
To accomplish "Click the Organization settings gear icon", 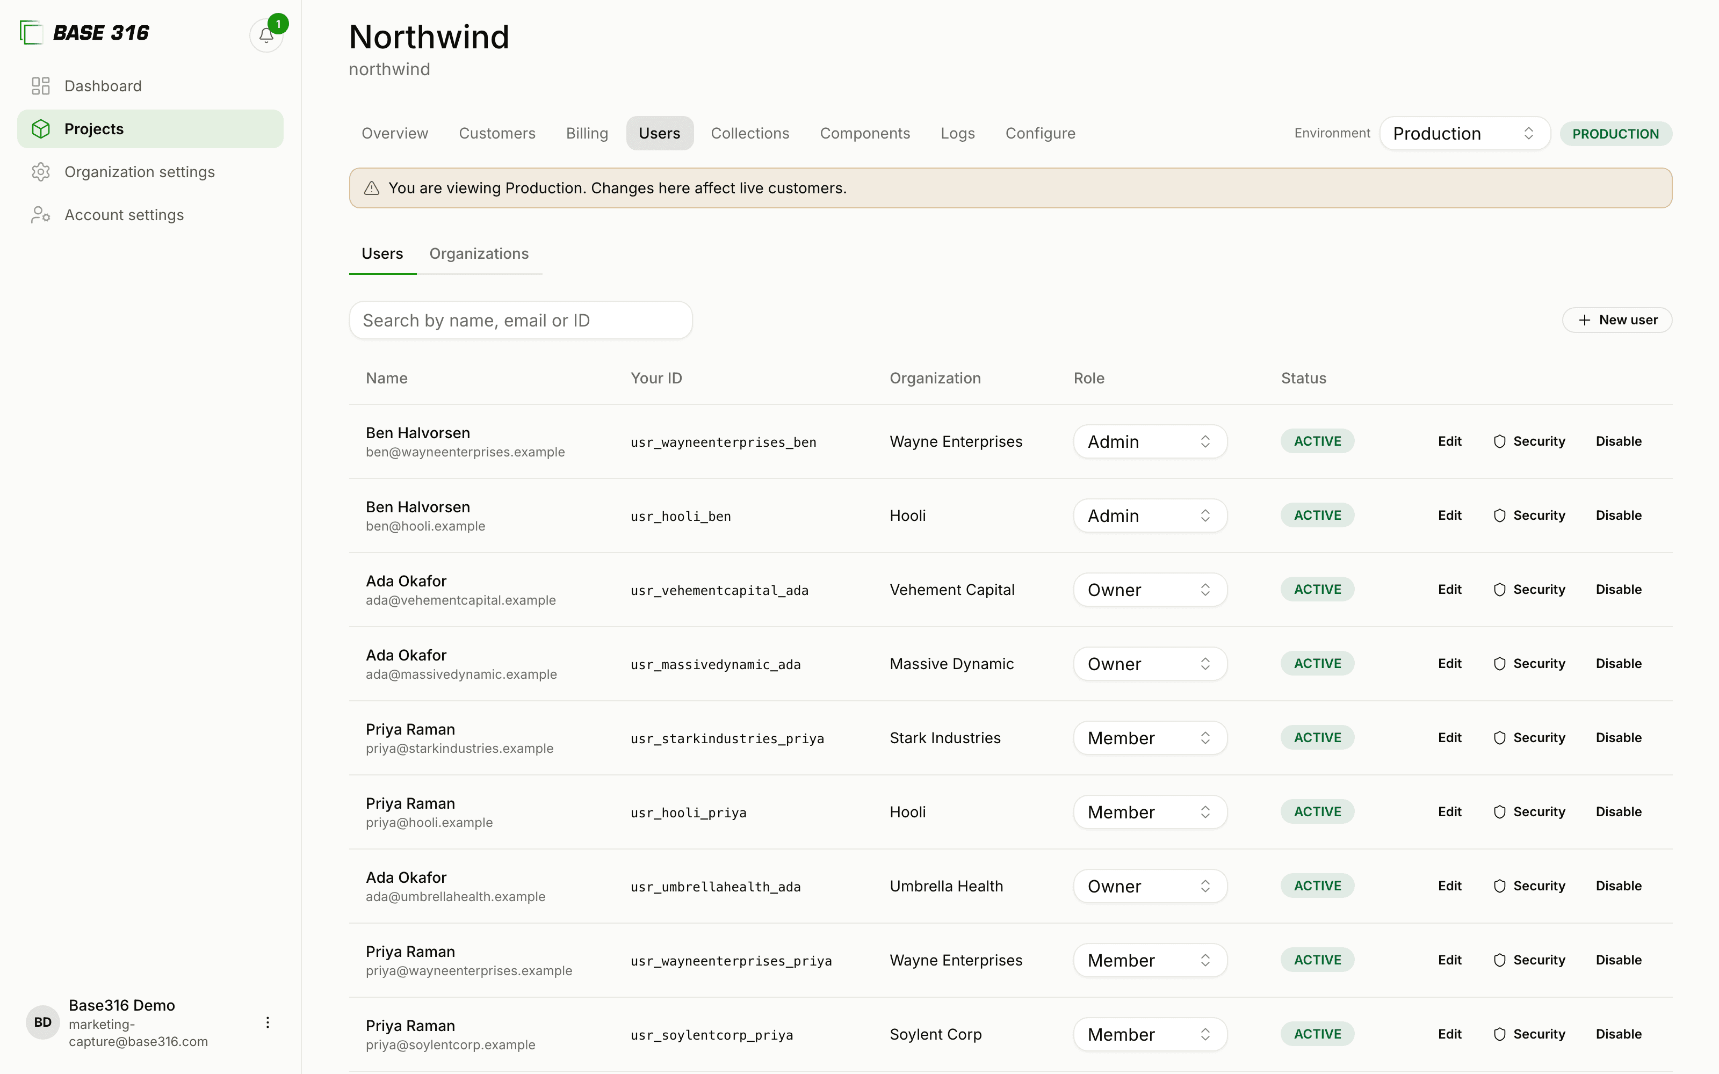I will [40, 172].
